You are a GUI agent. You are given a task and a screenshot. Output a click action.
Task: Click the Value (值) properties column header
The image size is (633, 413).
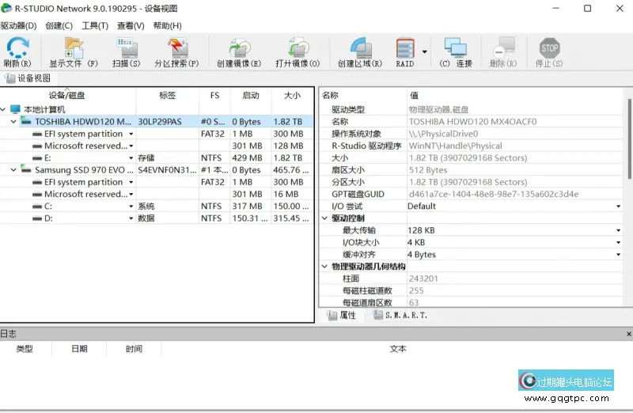point(515,96)
